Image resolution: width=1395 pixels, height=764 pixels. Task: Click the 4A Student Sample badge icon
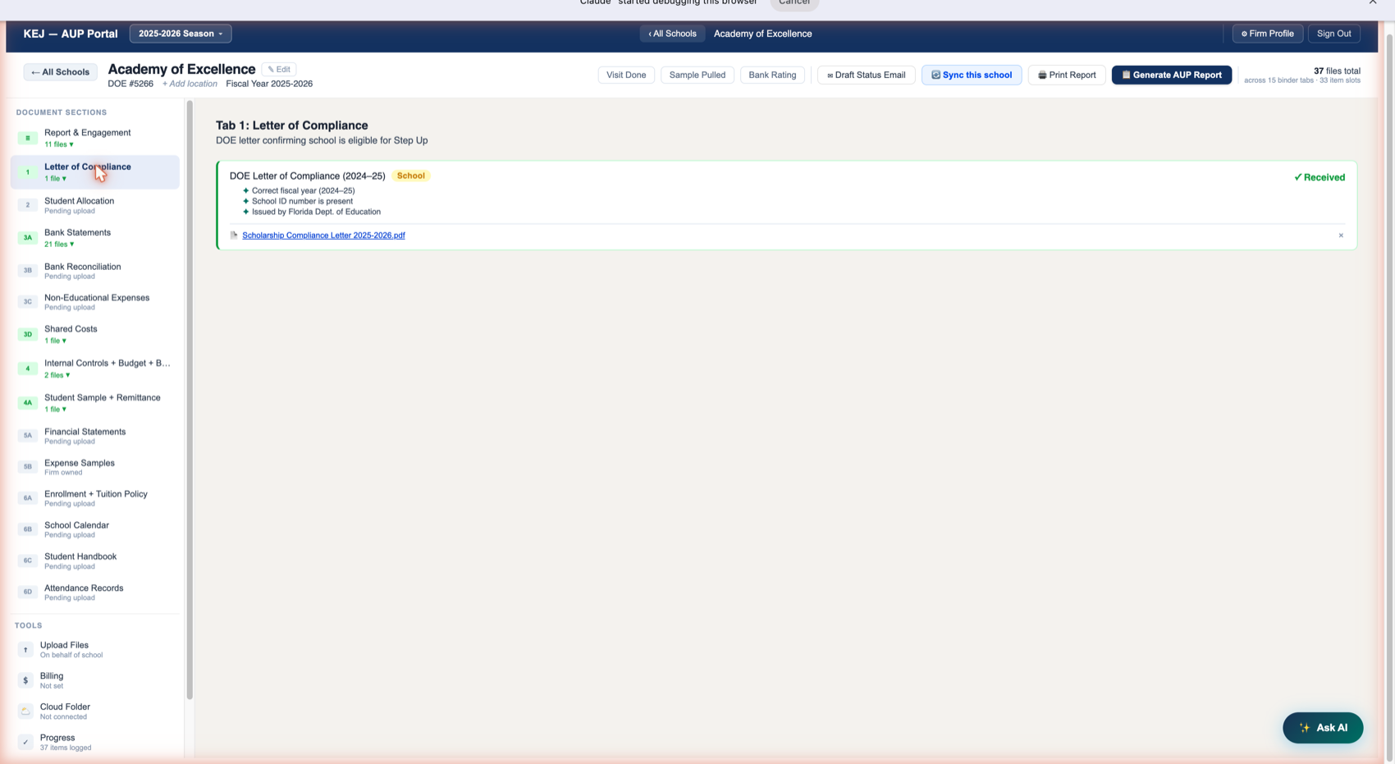27,403
